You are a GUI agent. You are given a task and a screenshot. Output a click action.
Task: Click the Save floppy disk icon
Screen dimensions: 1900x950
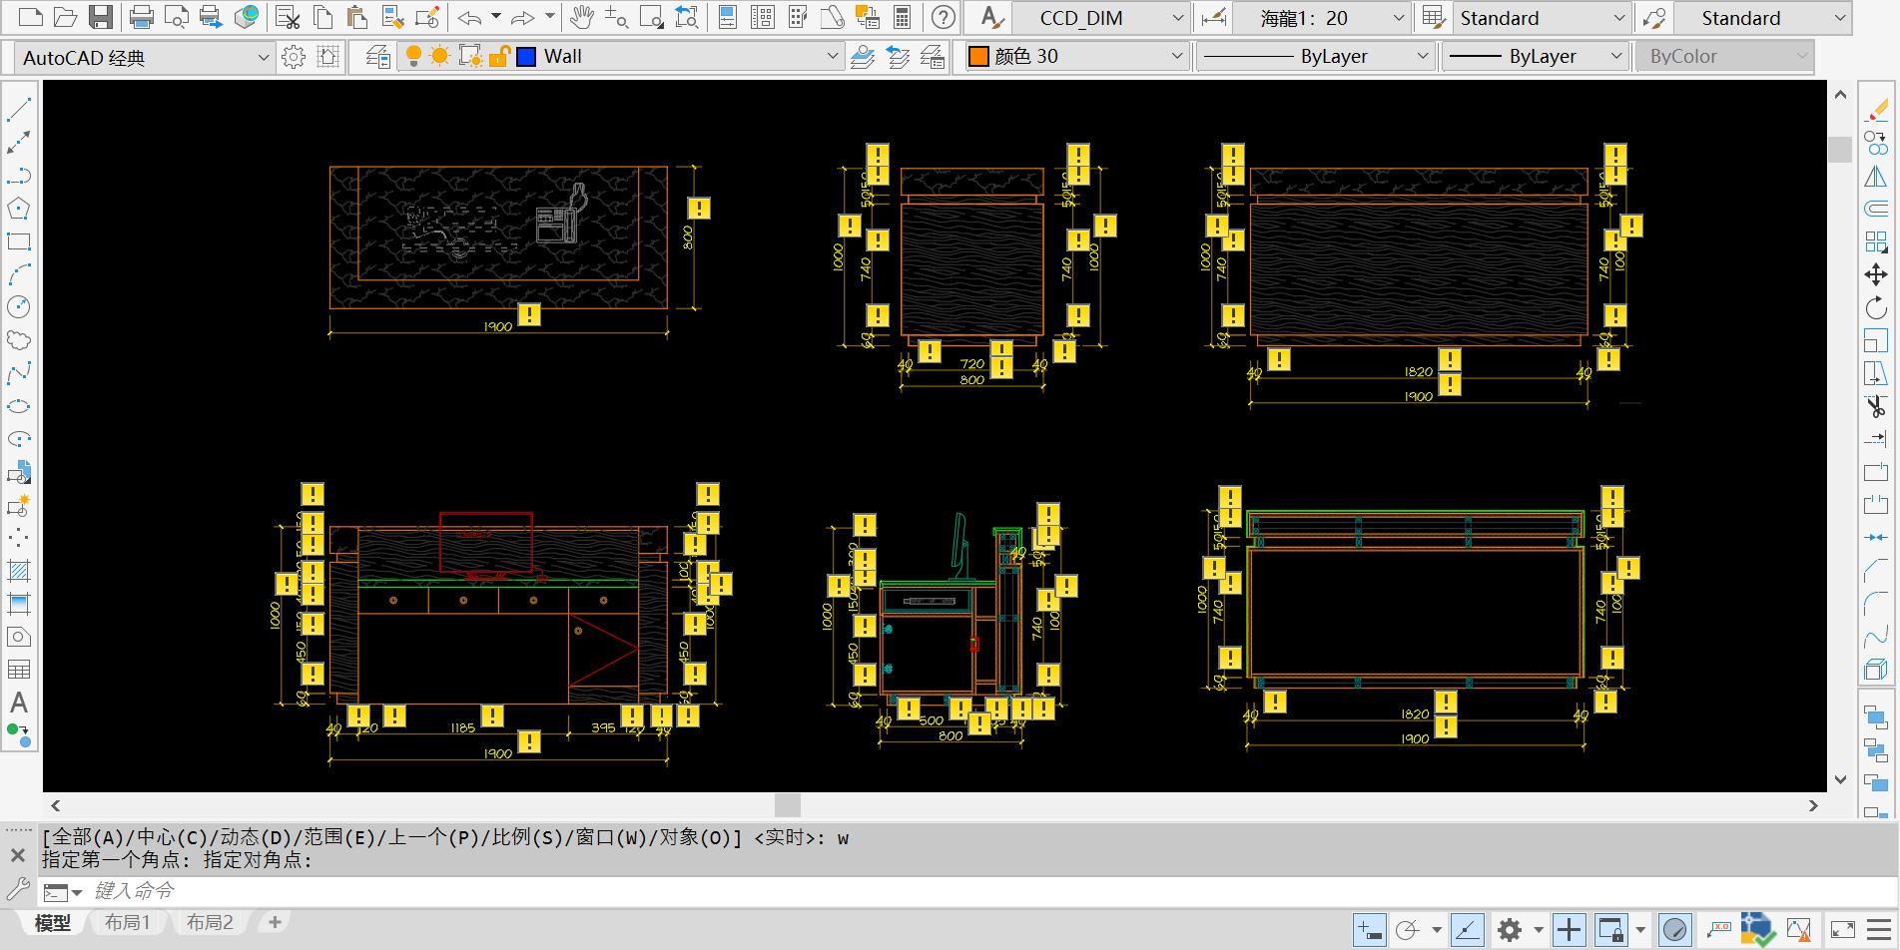100,17
